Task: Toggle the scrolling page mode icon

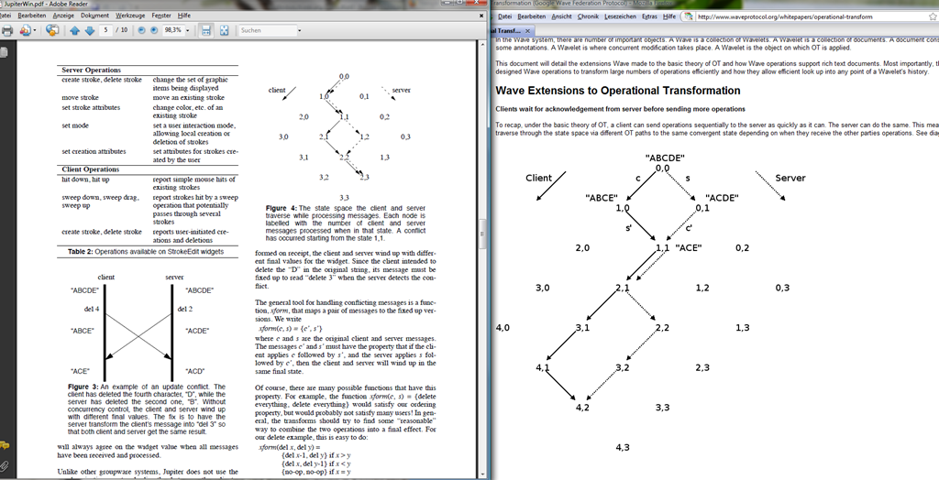Action: 206,30
